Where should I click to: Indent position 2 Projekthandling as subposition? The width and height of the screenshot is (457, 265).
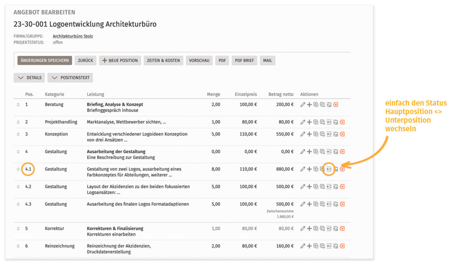(329, 122)
